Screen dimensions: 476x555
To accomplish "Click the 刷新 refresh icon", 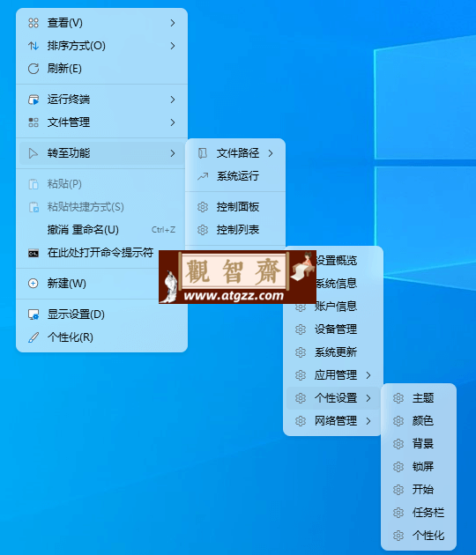I will pyautogui.click(x=33, y=69).
